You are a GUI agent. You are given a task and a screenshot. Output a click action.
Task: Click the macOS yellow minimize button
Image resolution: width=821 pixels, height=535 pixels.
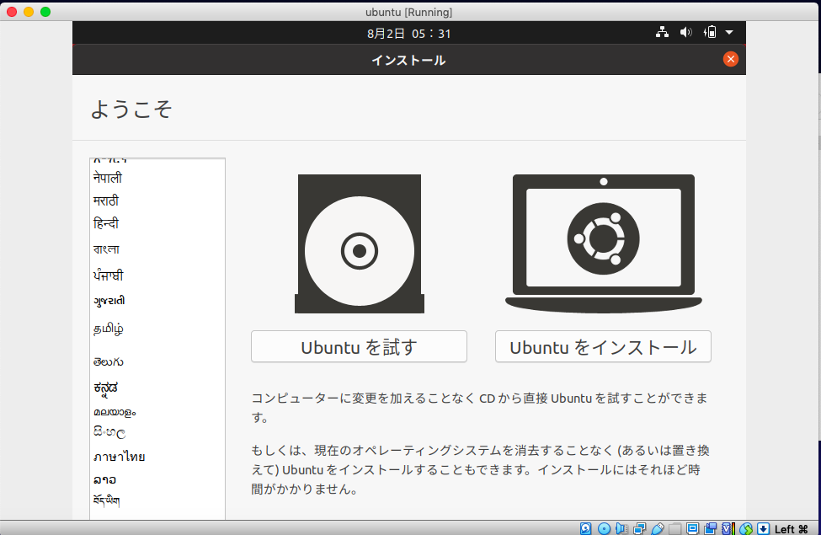(x=29, y=12)
